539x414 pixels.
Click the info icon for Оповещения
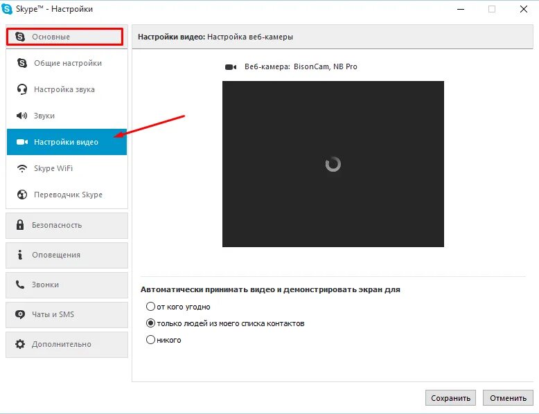point(20,255)
